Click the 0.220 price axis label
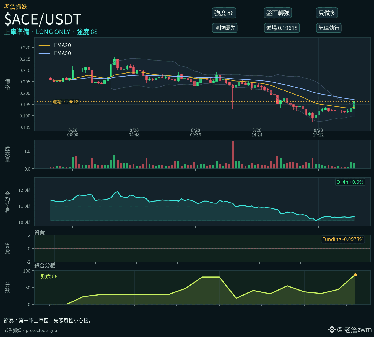Screen dimensions: 374x337 tap(25, 48)
